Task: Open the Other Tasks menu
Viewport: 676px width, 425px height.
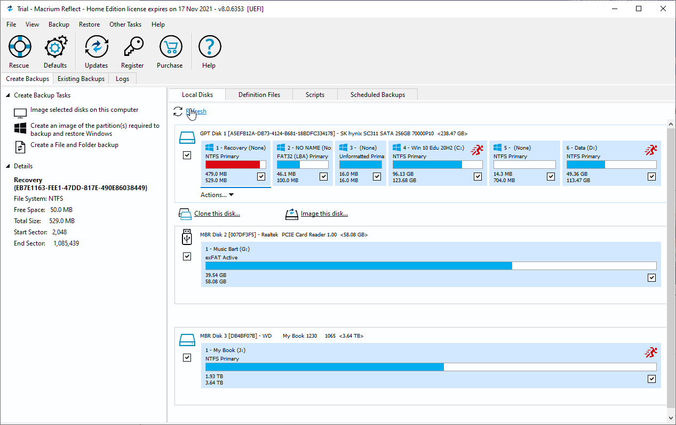Action: coord(125,24)
